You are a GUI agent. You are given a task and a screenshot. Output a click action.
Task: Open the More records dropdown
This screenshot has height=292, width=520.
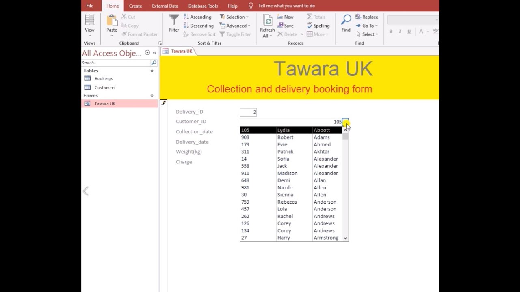tap(317, 34)
